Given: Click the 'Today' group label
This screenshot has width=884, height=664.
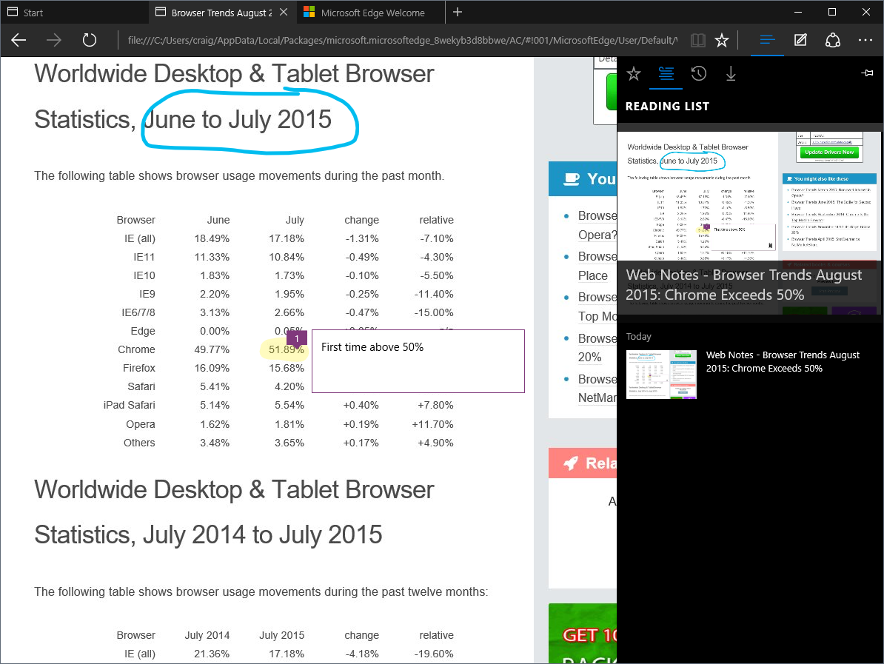Looking at the screenshot, I should pyautogui.click(x=638, y=337).
